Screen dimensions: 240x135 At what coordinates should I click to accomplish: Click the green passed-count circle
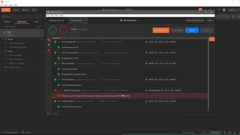[x=52, y=30]
